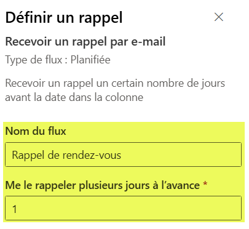
Task: Click the Recevoir un rappel par e-mail subtitle
Action: (x=85, y=42)
